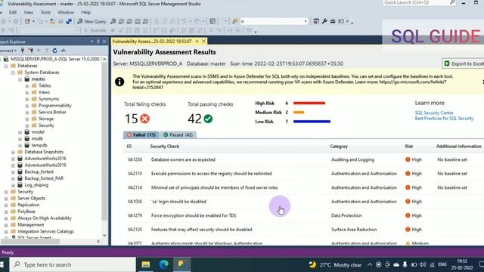
Task: Select the VA1279 Force encryption row
Action: pyautogui.click(x=303, y=215)
